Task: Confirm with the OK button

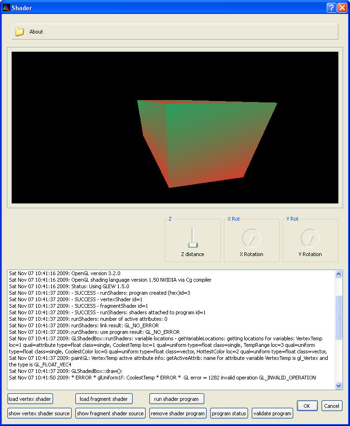Action: [307, 406]
